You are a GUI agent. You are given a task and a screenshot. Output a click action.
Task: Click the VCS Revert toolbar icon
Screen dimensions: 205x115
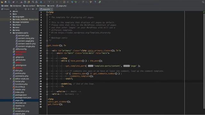tap(86, 2)
